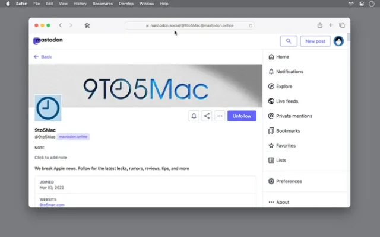Click to add note field
The image size is (380, 237).
click(x=50, y=158)
